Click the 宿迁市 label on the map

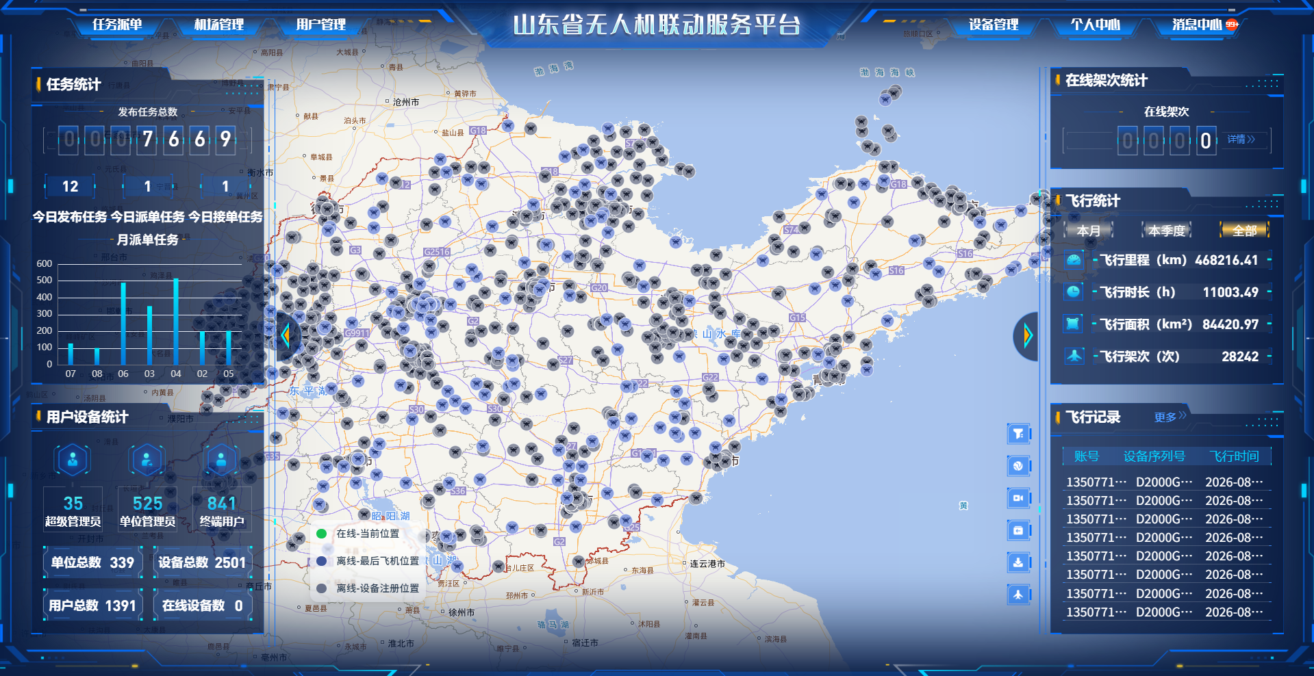click(x=585, y=642)
